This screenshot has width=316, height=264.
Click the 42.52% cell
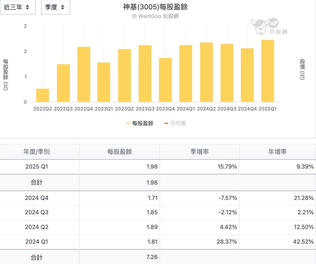tap(303, 242)
